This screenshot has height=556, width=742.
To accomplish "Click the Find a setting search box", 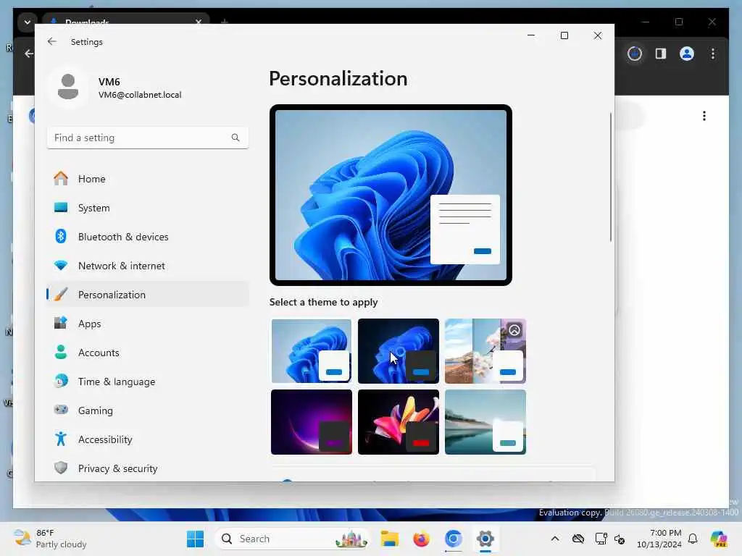I will 148,138.
